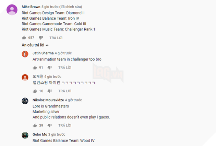Screen dimensions: 216x146
Task: Reply to Jatin Sharma's comment
Action: [65, 67]
